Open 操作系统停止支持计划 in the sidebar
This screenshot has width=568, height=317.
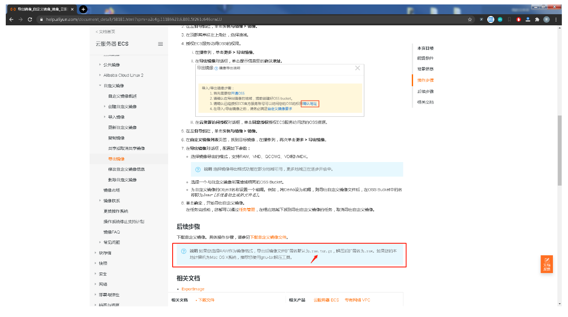[x=124, y=222]
